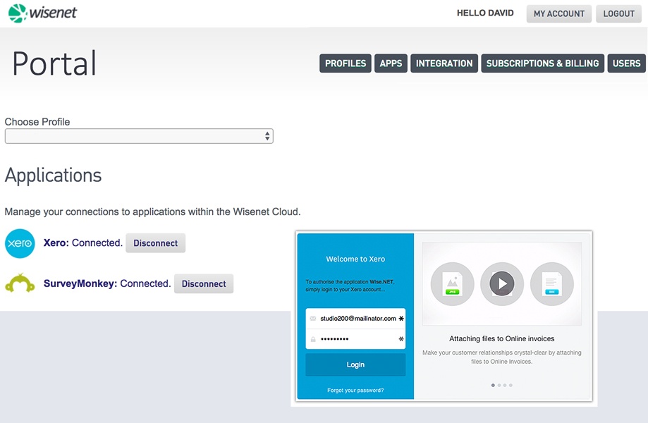Select the first carousel dot
Viewport: 648px width, 423px height.
(x=493, y=385)
